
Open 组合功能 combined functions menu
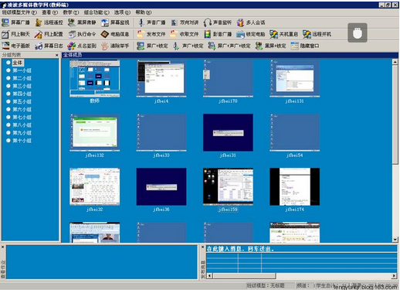tap(97, 12)
